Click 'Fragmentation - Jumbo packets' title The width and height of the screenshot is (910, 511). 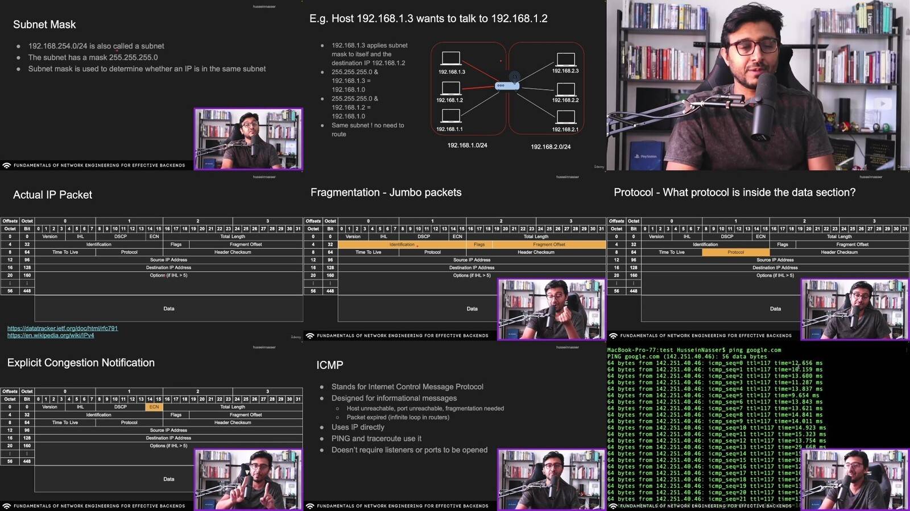pyautogui.click(x=386, y=193)
